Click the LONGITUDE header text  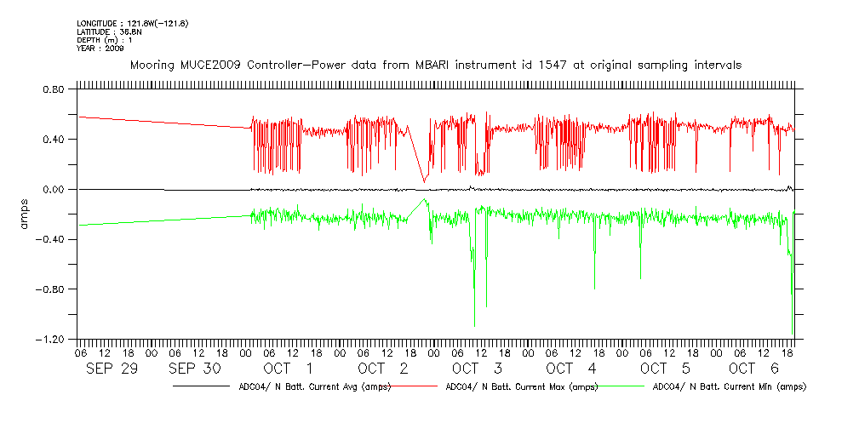tap(132, 23)
